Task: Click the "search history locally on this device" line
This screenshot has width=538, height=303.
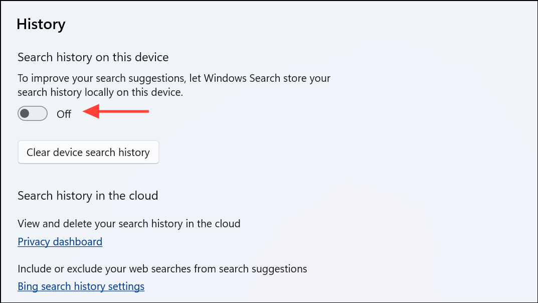Action: click(100, 92)
